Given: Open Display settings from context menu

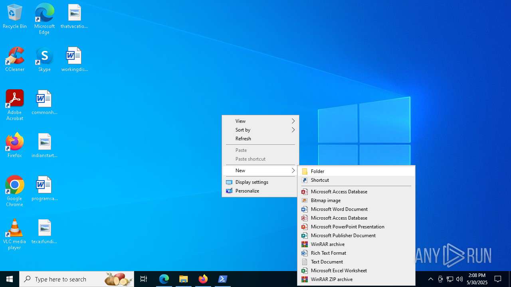Looking at the screenshot, I should coord(260,182).
